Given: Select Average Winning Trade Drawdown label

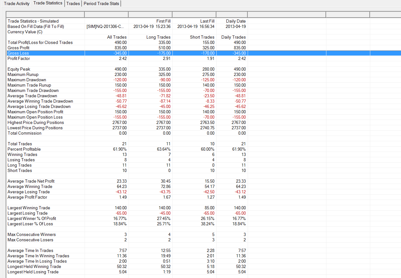Looking at the screenshot, I should point(40,101).
